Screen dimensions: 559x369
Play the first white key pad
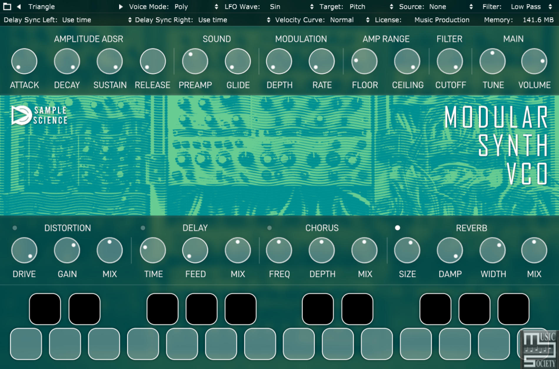tap(26, 344)
